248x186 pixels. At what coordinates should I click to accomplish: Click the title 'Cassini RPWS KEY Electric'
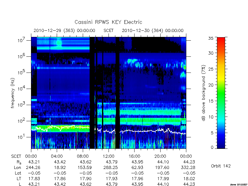coord(108,22)
